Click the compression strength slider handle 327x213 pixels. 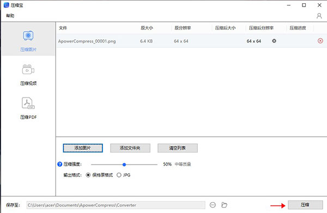coord(124,165)
